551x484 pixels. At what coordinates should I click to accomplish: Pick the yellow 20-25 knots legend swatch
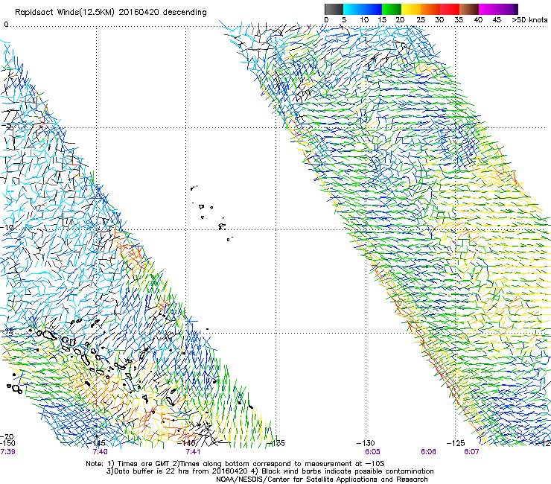[411, 9]
